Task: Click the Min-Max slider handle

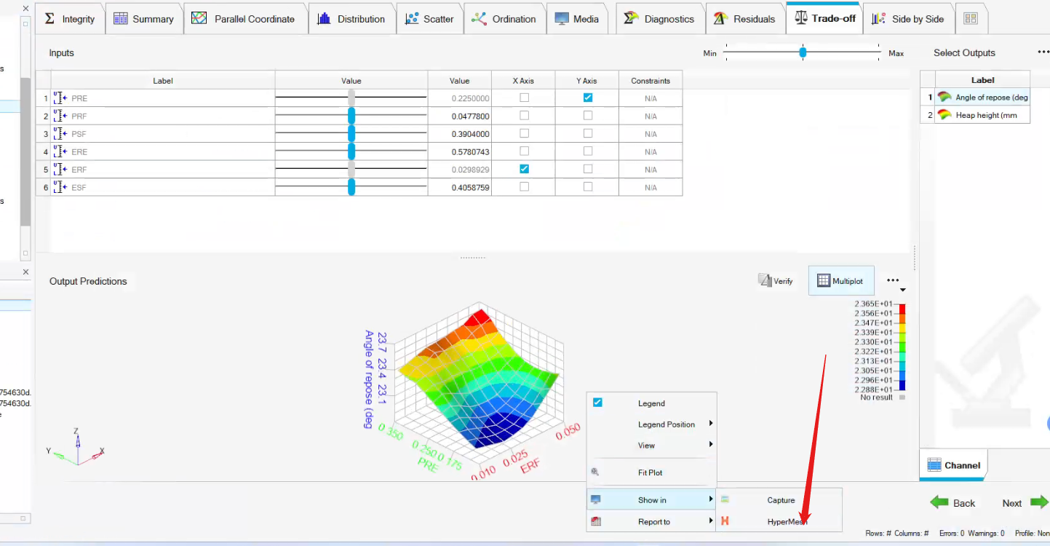Action: (x=803, y=52)
